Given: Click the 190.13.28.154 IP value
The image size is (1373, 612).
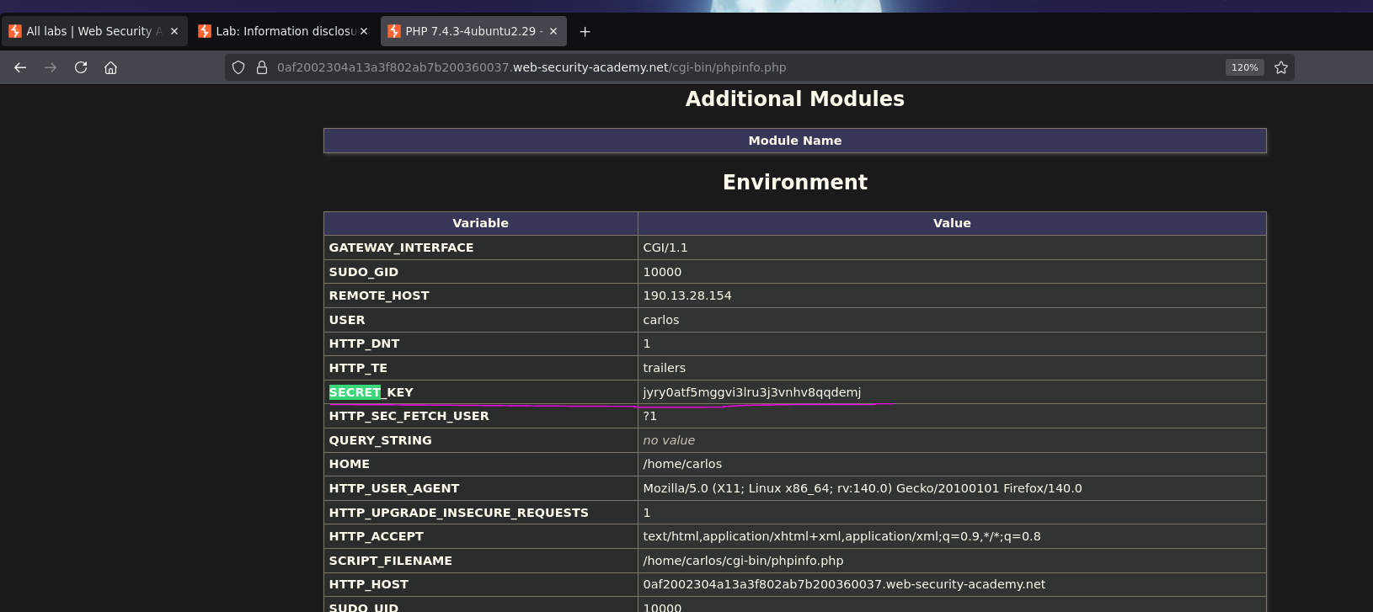Looking at the screenshot, I should [x=686, y=295].
